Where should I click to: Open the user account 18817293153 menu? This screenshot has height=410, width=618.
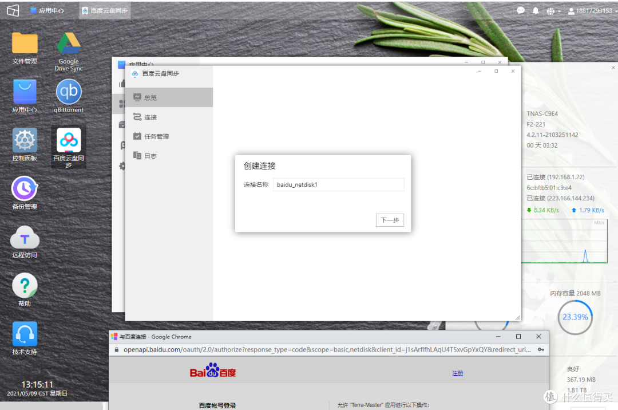(592, 11)
